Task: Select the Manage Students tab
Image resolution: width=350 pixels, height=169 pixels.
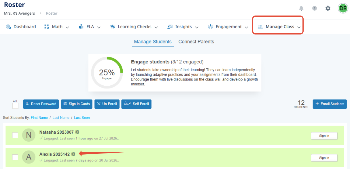Action: click(153, 42)
